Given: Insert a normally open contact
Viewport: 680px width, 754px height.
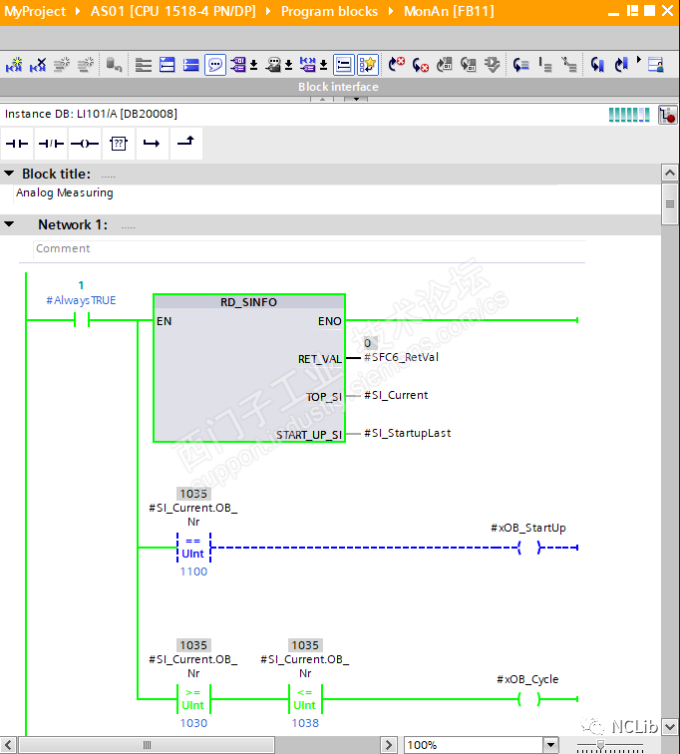Looking at the screenshot, I should 17,144.
